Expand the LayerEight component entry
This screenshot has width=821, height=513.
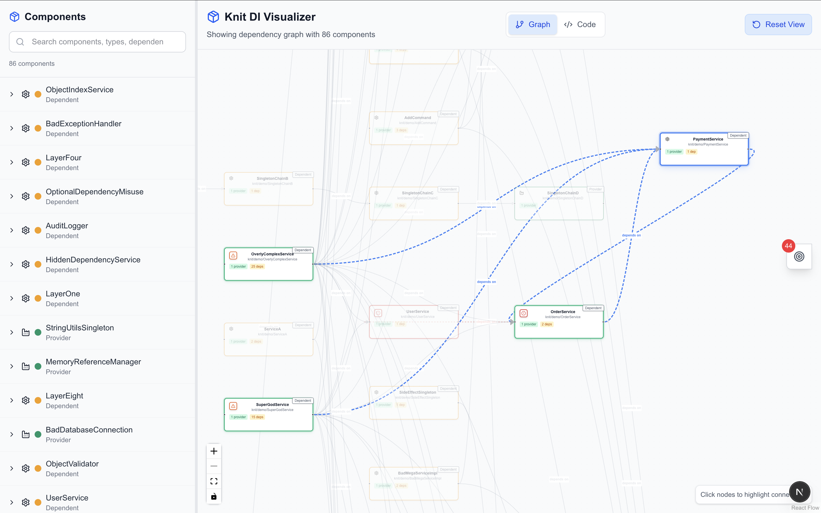pyautogui.click(x=11, y=400)
